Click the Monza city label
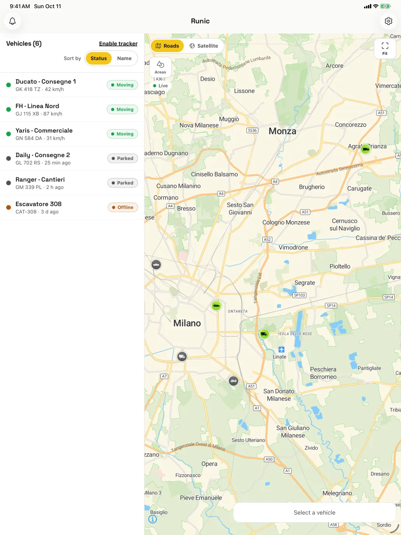This screenshot has width=401, height=535. (x=282, y=131)
